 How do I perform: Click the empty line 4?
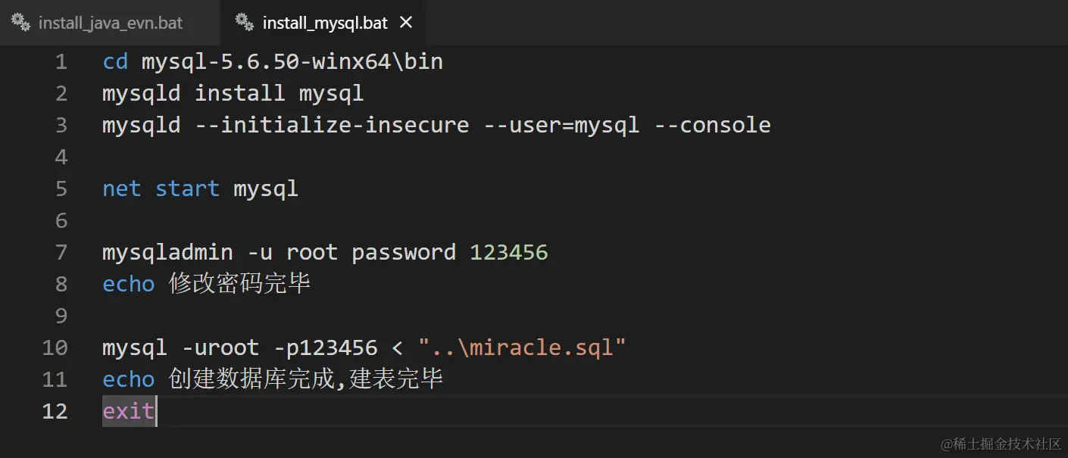[x=303, y=157]
